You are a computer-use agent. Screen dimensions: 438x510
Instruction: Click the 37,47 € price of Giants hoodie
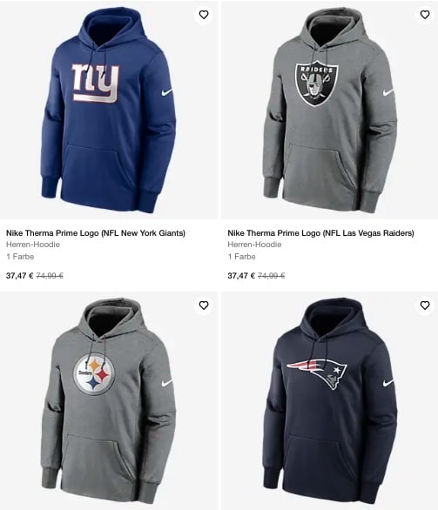[20, 276]
